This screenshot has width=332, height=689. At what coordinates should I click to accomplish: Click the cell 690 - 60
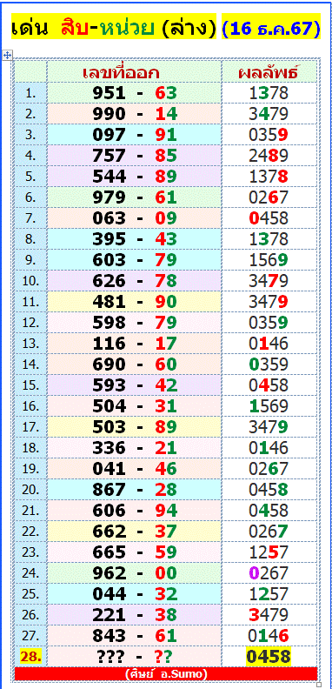click(x=134, y=365)
